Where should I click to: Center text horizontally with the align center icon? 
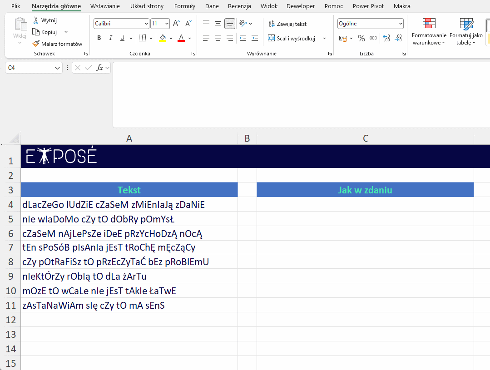[x=218, y=38]
